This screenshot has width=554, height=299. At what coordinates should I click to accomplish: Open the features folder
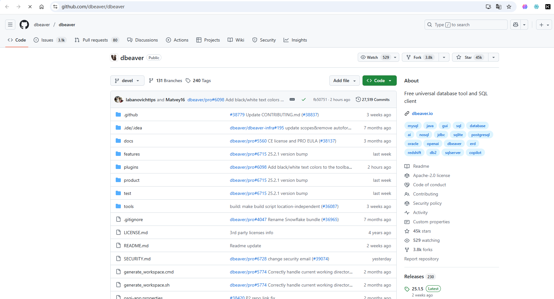[x=132, y=154]
